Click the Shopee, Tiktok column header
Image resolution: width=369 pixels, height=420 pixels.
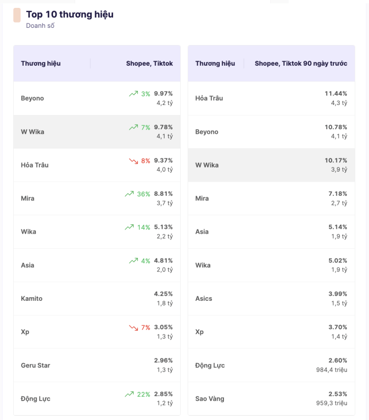click(x=149, y=64)
